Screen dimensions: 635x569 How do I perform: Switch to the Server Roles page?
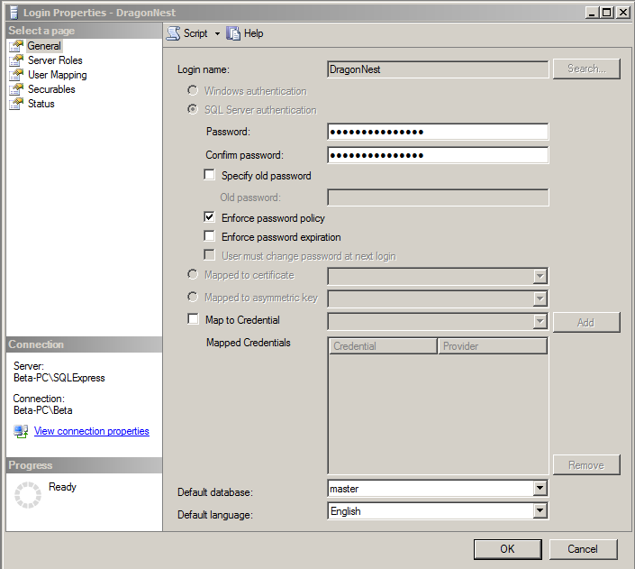[55, 60]
